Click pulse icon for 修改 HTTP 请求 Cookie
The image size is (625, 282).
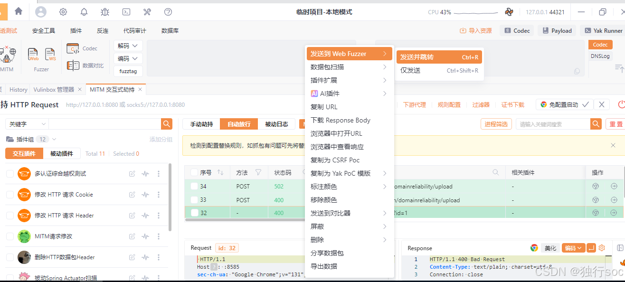click(145, 195)
